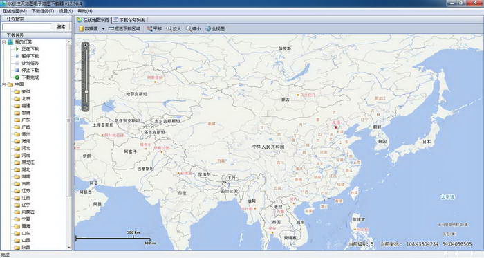Click the 中华人民共和国 map label

tap(268, 147)
